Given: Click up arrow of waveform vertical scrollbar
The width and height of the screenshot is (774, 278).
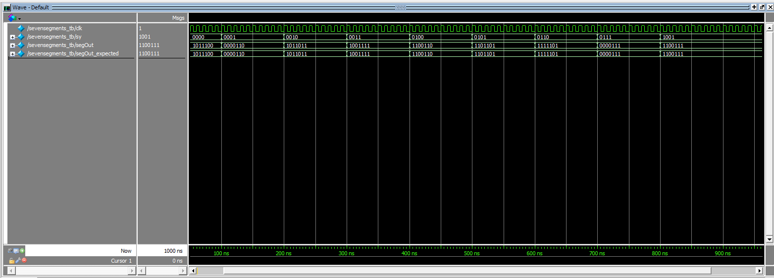Looking at the screenshot, I should tap(769, 28).
